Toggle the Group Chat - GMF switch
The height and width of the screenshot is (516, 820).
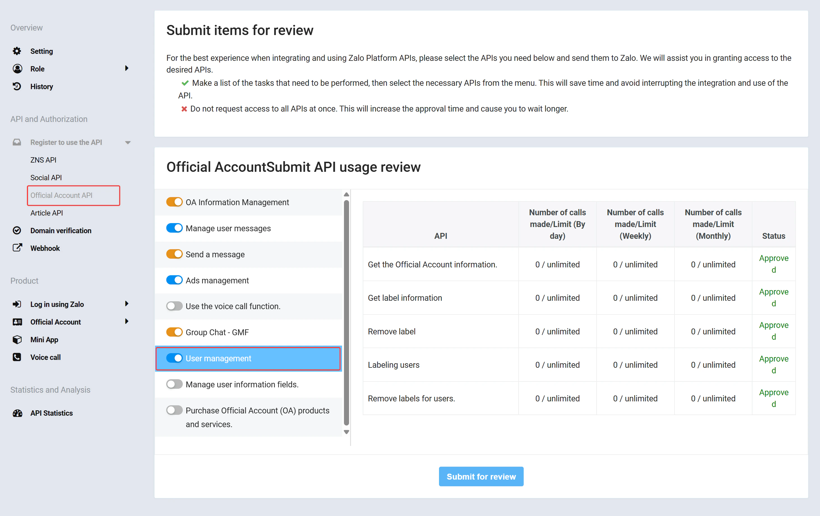tap(174, 332)
